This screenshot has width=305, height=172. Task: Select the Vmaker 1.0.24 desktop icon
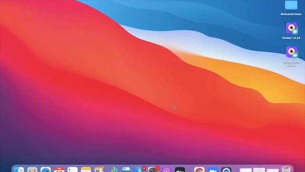(x=291, y=28)
